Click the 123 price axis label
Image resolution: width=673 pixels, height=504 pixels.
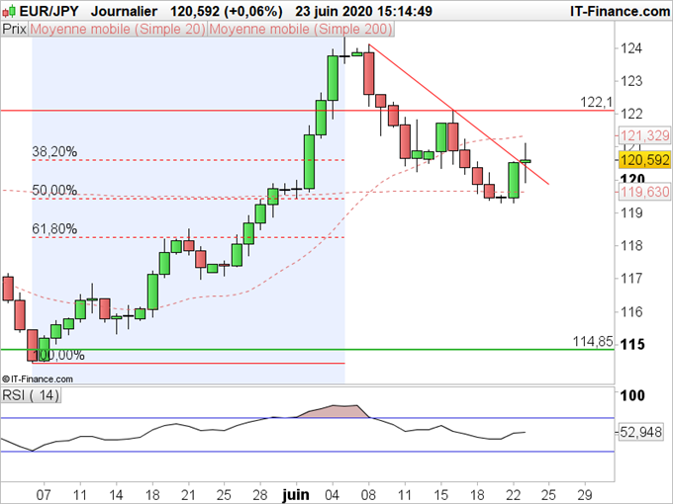pos(631,81)
